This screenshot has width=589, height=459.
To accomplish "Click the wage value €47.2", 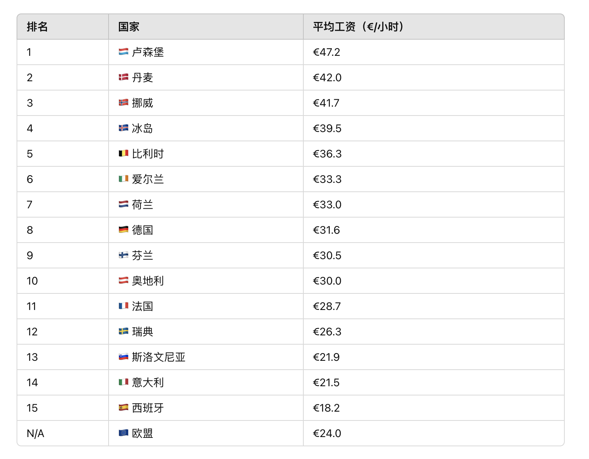I will [x=326, y=52].
